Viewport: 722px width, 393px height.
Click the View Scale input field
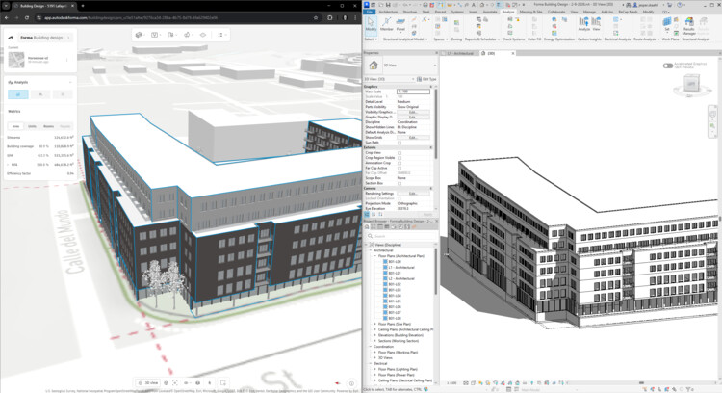pos(413,92)
